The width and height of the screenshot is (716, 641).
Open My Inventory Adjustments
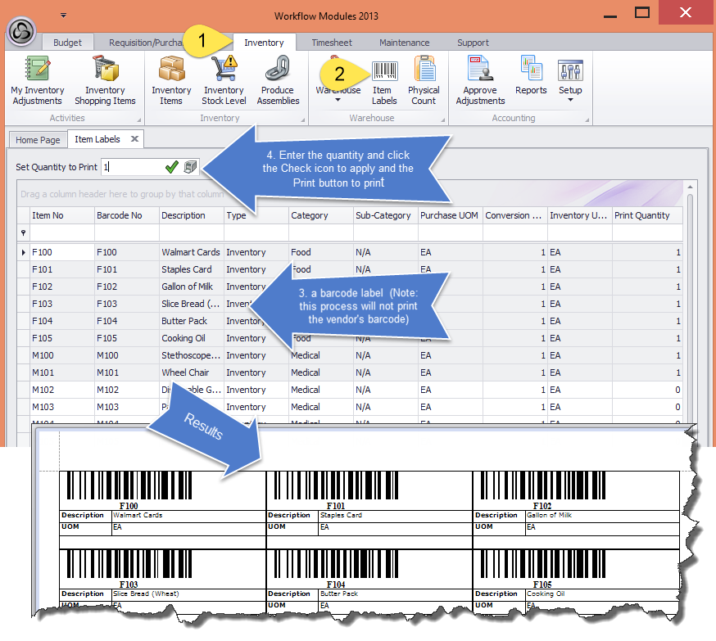(37, 80)
